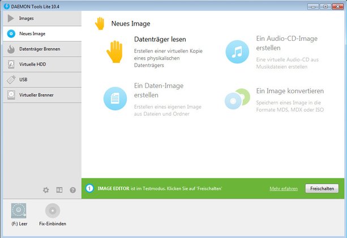Open settings via gear icon
This screenshot has height=238, width=347.
click(x=46, y=190)
